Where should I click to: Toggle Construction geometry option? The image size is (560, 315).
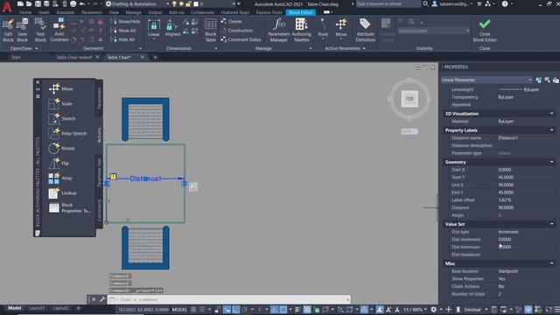click(x=237, y=31)
